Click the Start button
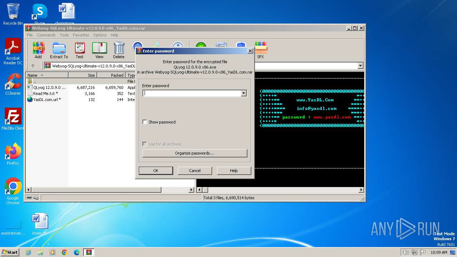457x257 pixels. pos(10,252)
